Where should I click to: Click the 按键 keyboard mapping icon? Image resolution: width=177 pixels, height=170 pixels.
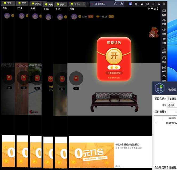pyautogui.click(x=164, y=12)
